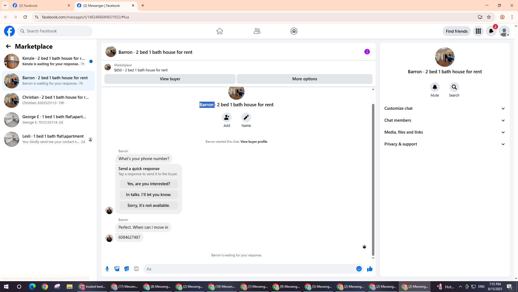Image resolution: width=518 pixels, height=292 pixels.
Task: Open tab search dropdown arrow
Action: point(5,5)
